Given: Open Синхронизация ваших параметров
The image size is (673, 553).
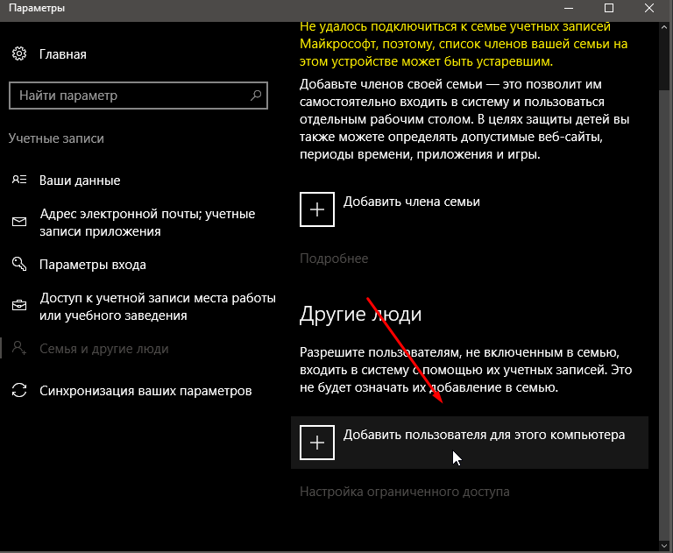Looking at the screenshot, I should click(145, 391).
